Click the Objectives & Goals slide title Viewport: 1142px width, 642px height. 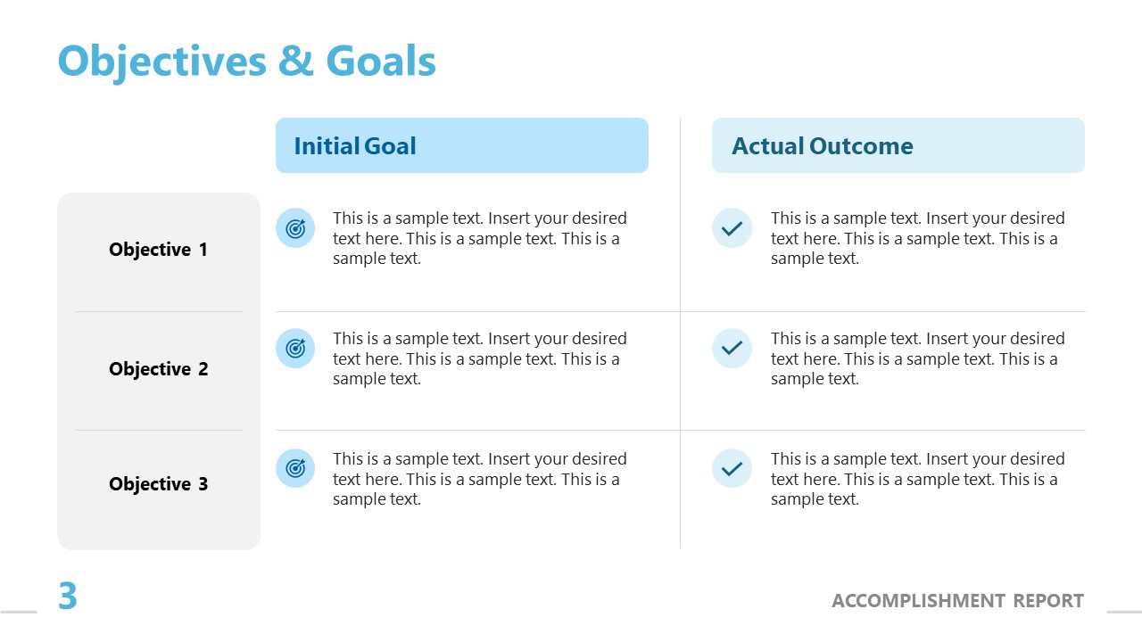pyautogui.click(x=247, y=61)
